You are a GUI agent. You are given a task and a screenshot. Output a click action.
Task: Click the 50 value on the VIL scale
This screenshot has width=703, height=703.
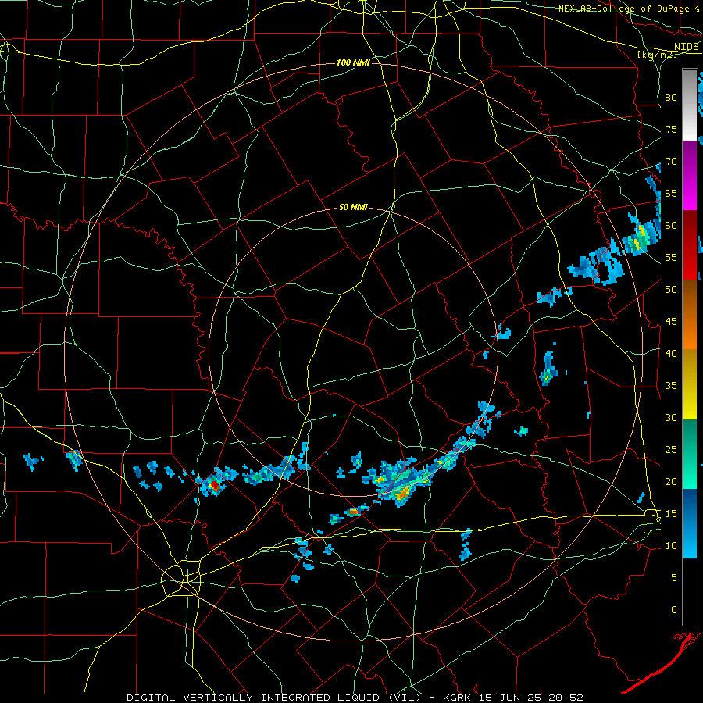(671, 290)
